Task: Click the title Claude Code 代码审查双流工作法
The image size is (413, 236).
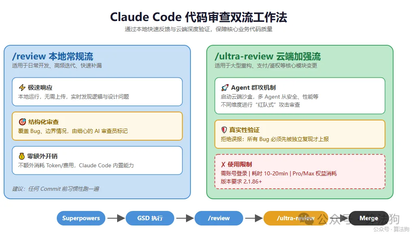Action: (199, 17)
